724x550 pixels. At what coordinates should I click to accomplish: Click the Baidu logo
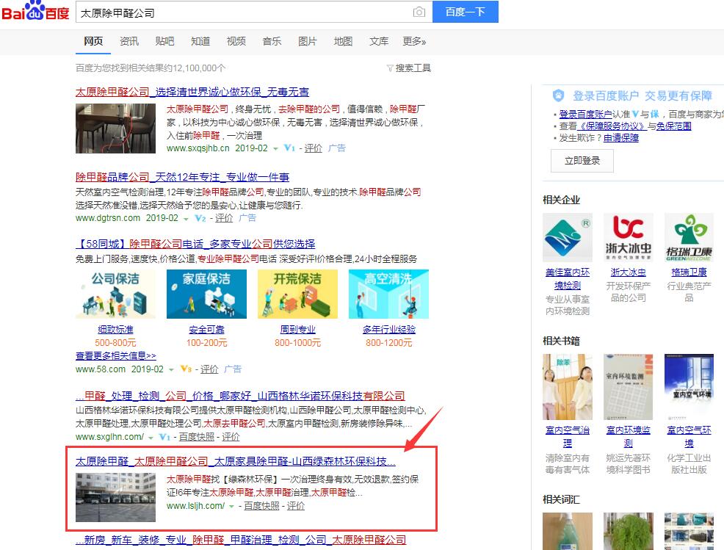pyautogui.click(x=35, y=12)
